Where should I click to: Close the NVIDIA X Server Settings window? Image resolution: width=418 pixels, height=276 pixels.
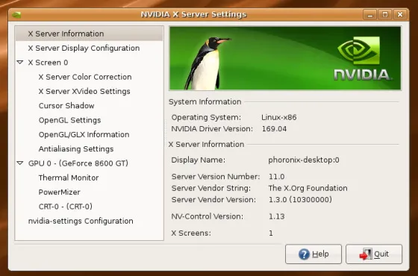point(400,15)
